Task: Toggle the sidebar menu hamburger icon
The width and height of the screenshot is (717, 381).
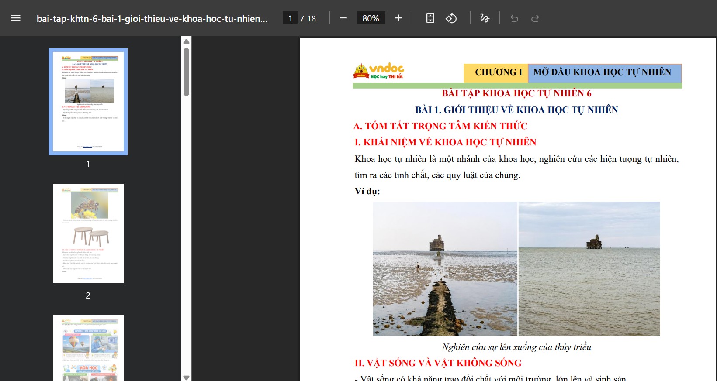Action: [16, 18]
